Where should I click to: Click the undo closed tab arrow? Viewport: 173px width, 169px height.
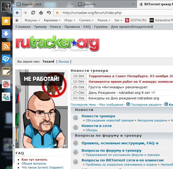click(x=49, y=13)
